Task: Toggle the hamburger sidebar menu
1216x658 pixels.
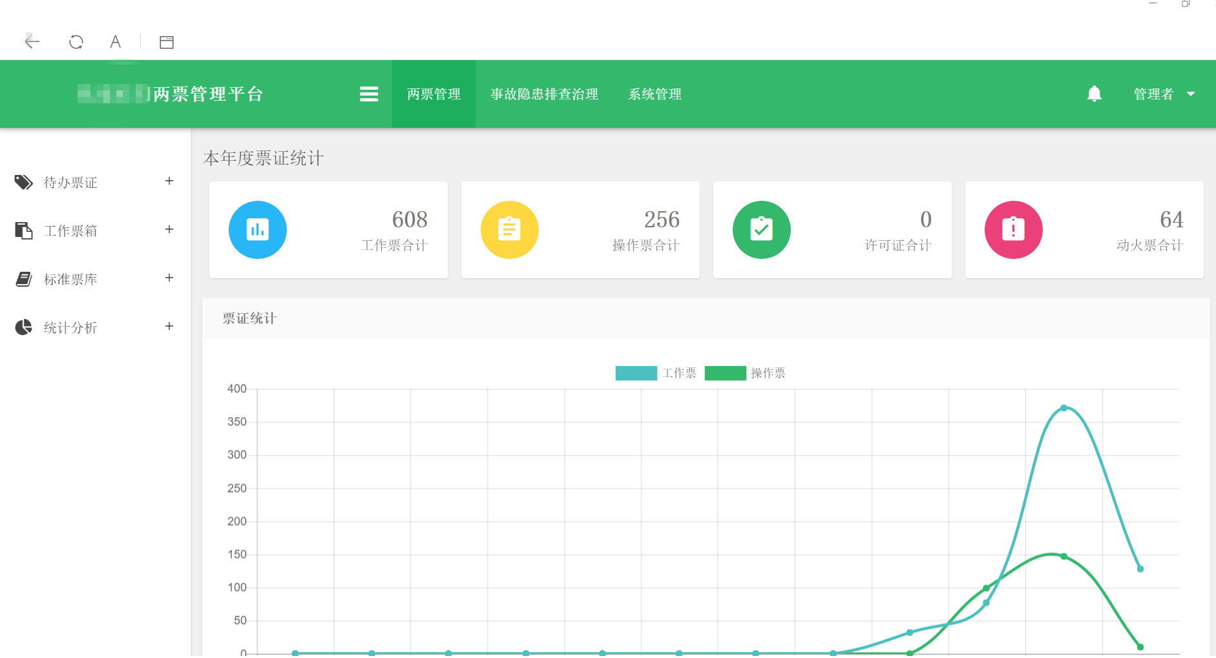Action: (x=369, y=94)
